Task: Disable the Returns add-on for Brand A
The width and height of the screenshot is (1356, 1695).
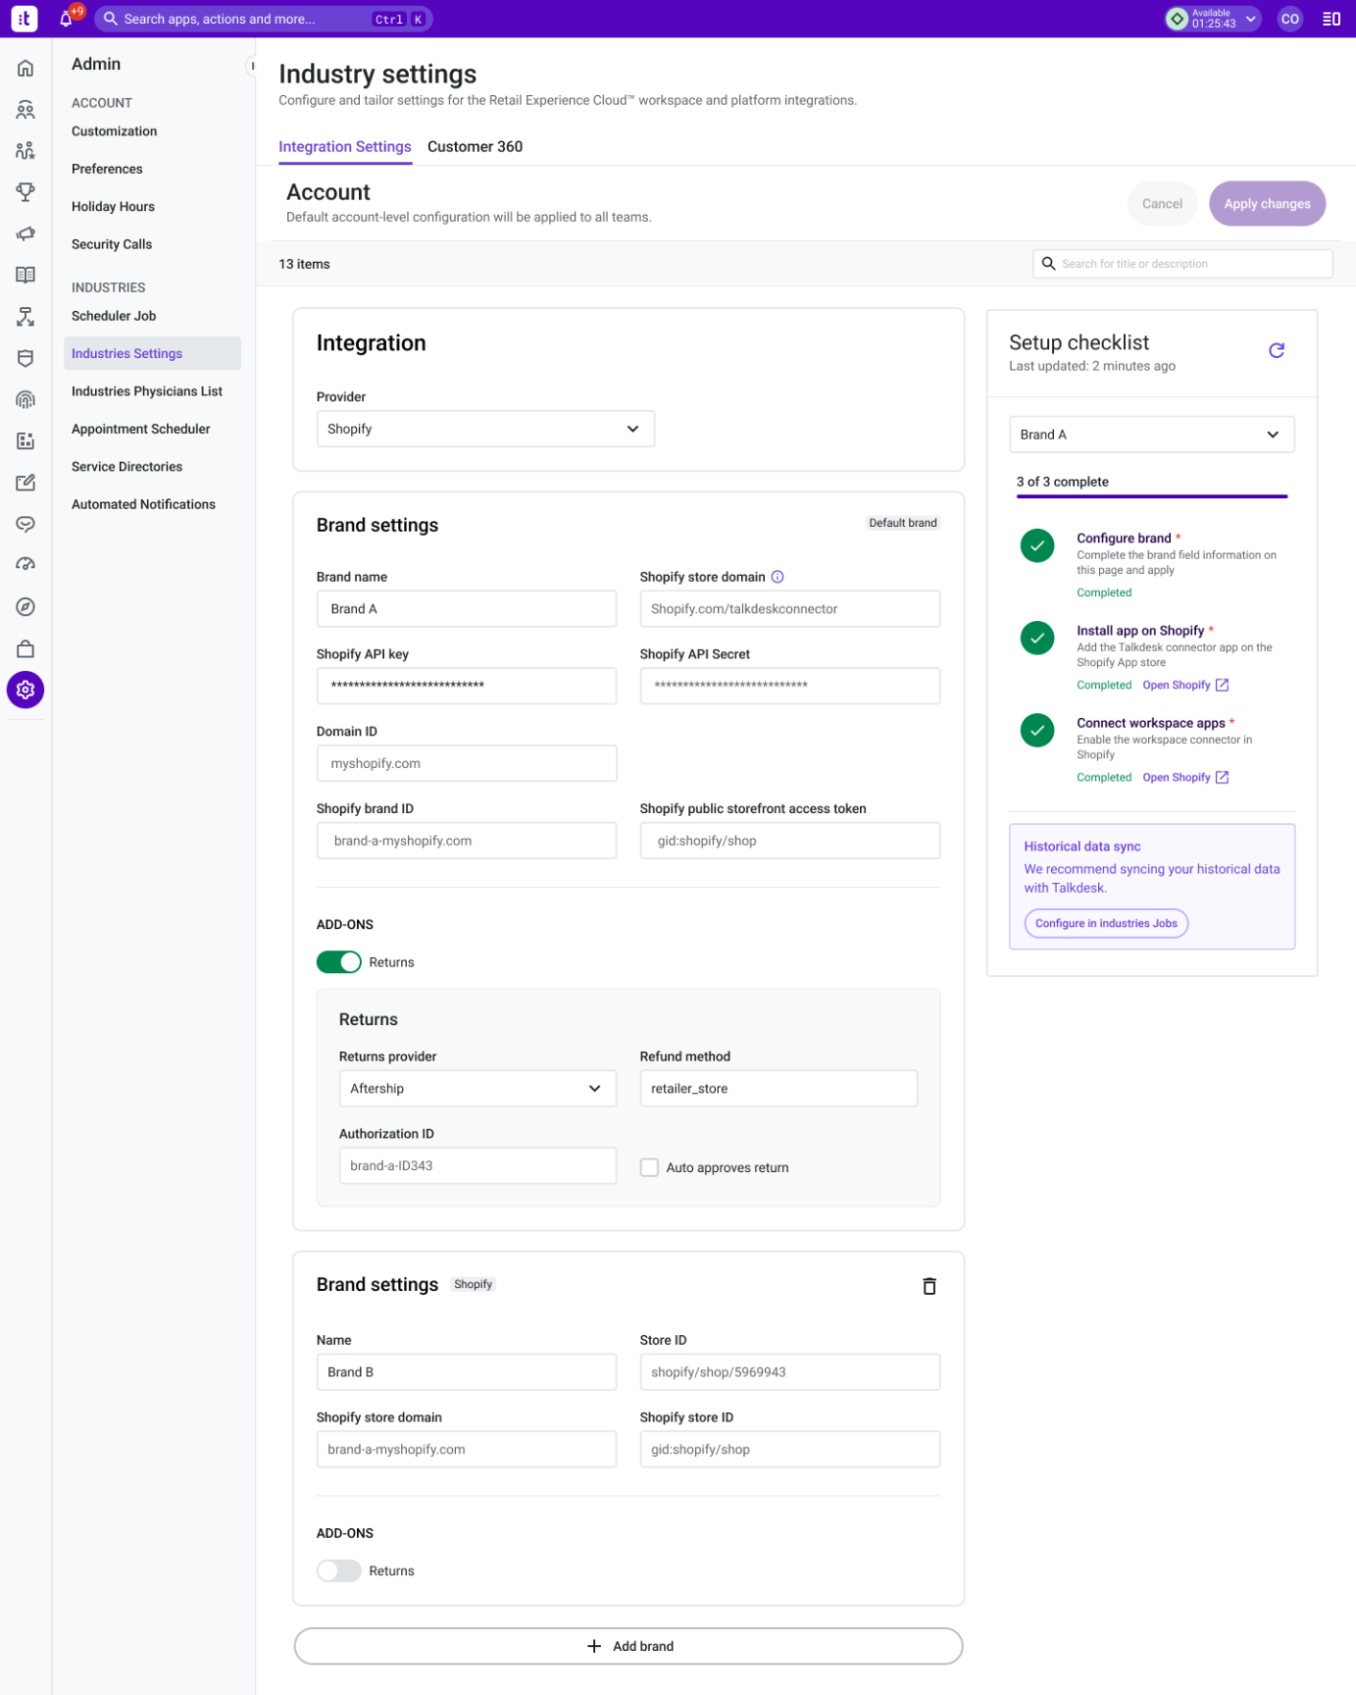Action: (x=339, y=962)
